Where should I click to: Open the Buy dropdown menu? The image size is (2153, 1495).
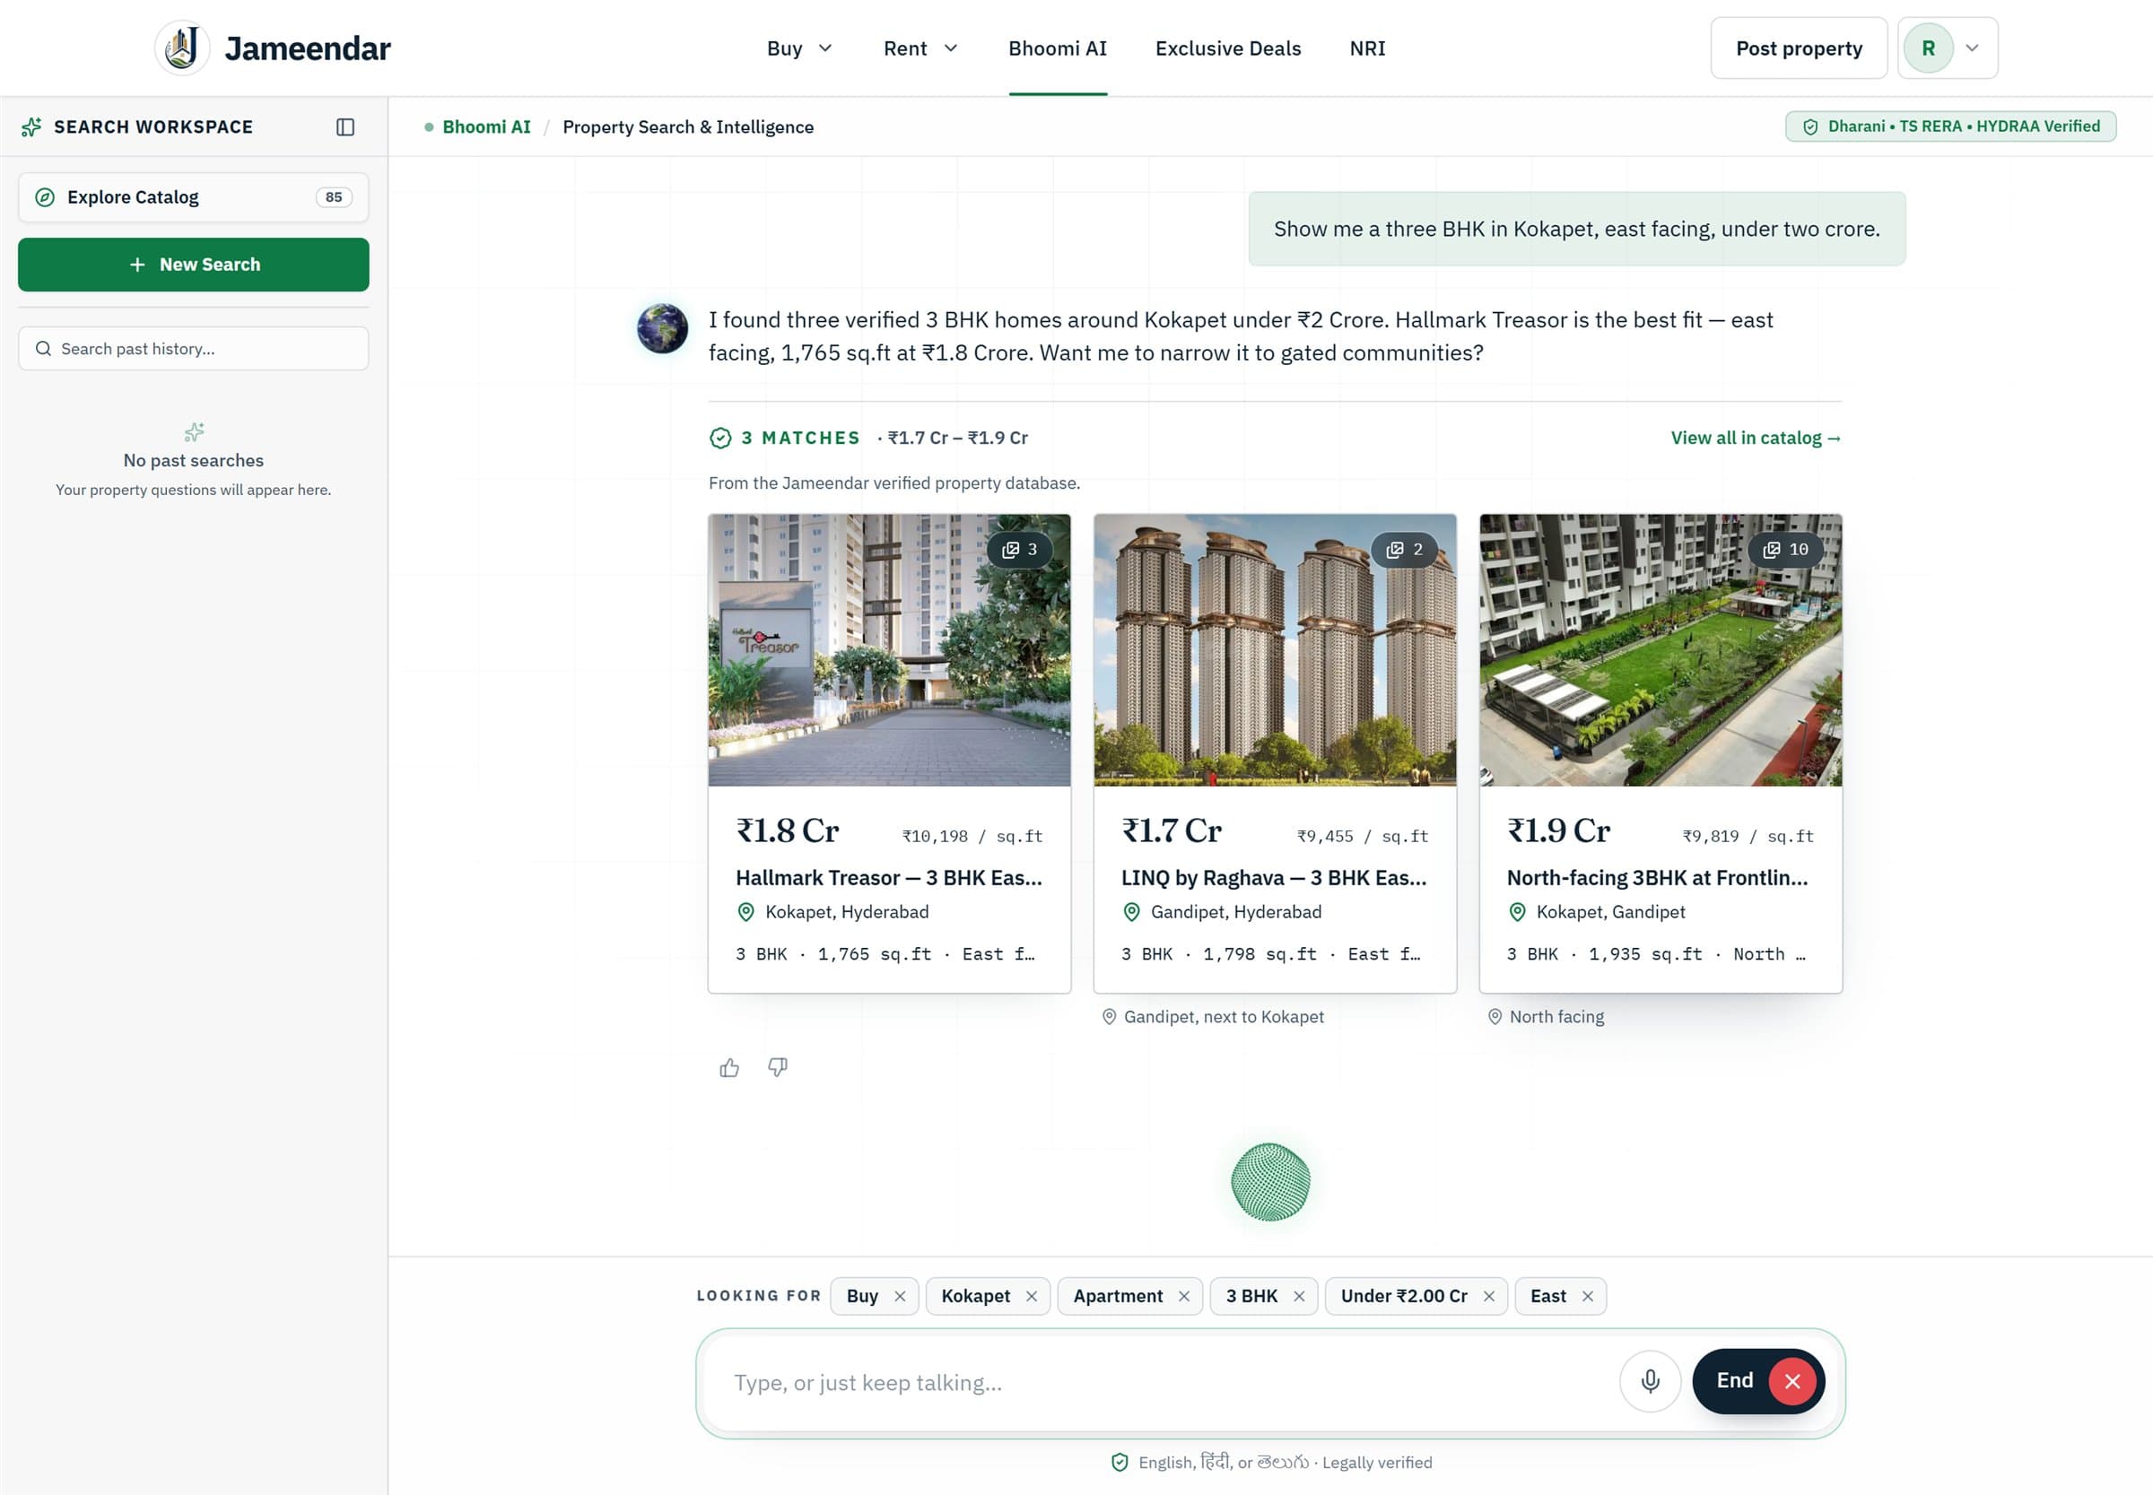click(799, 48)
